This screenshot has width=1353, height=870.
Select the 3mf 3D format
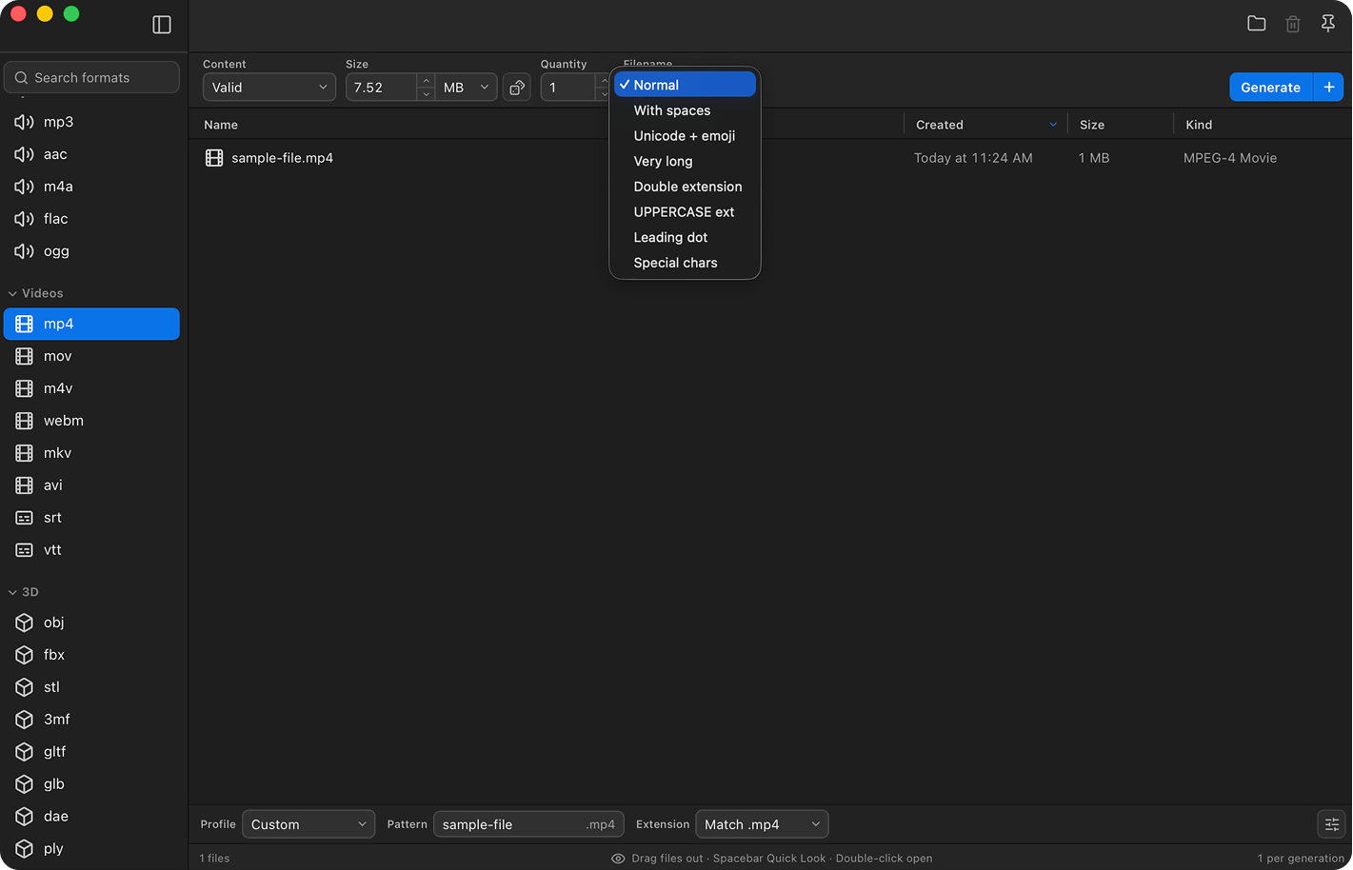tap(91, 720)
